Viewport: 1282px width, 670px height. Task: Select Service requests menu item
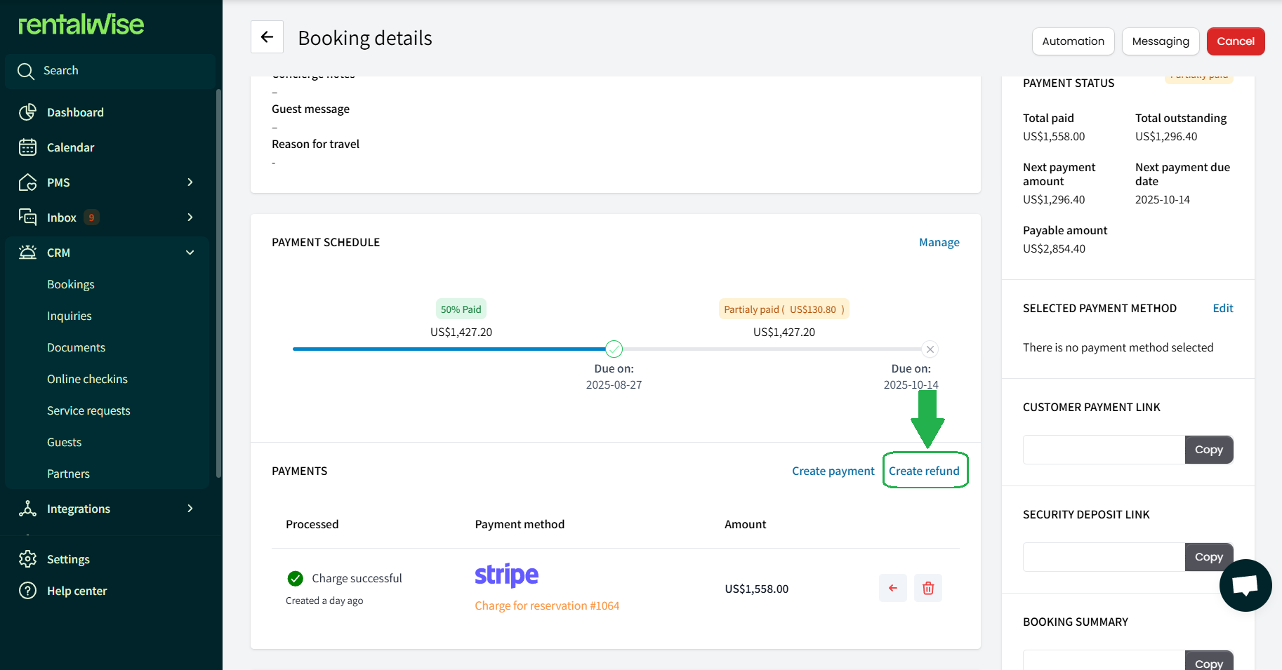[x=88, y=410]
